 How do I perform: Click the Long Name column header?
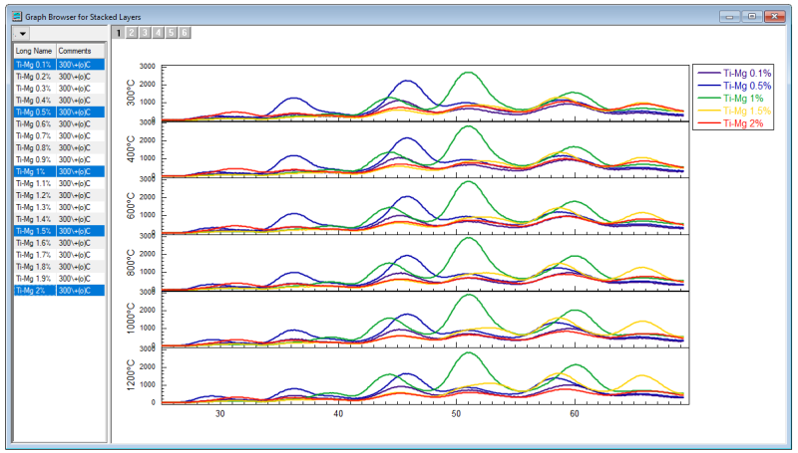(34, 50)
